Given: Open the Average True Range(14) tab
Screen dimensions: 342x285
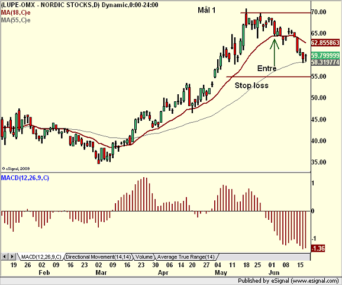Looking at the screenshot, I should pyautogui.click(x=186, y=257).
